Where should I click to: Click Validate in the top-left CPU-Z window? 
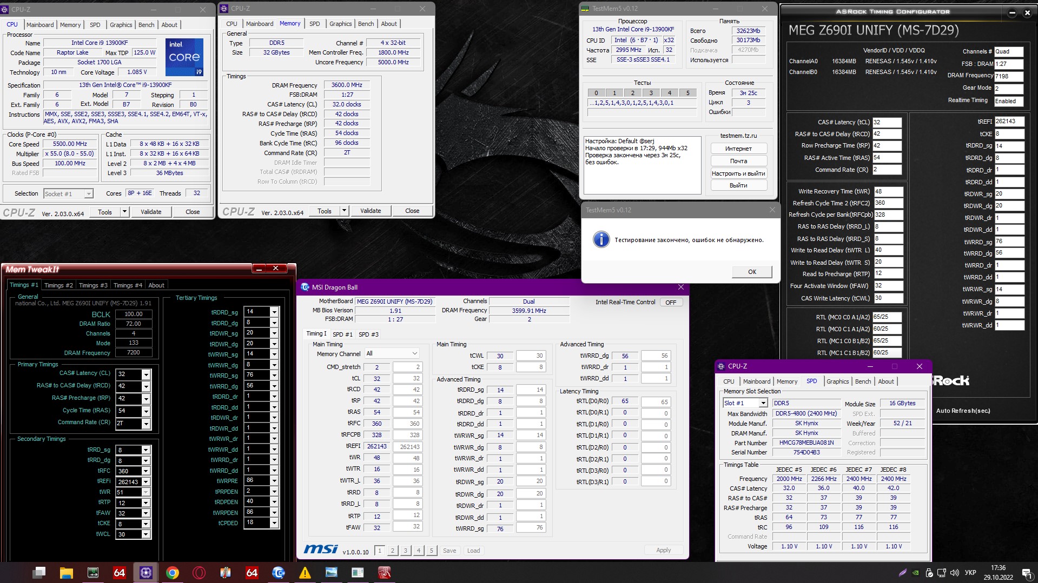point(151,212)
